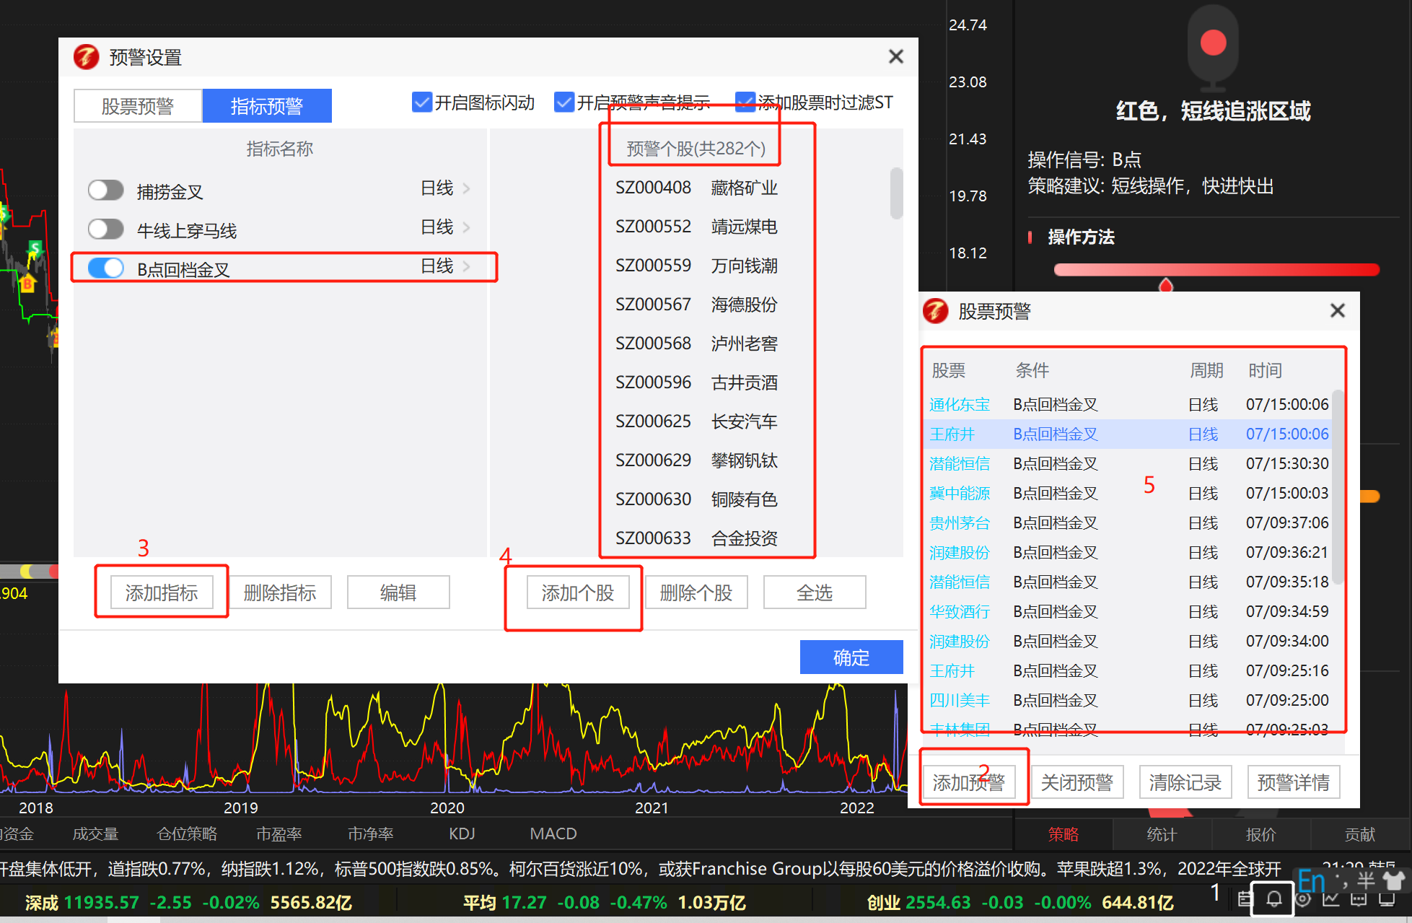Click the alert bell icon in status bar
Viewport: 1412px width, 923px height.
tap(1274, 898)
